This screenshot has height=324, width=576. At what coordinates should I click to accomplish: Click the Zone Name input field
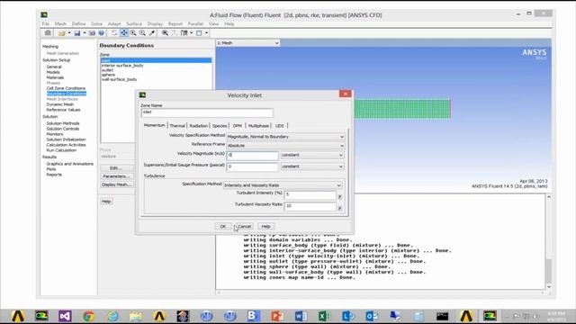click(207, 112)
